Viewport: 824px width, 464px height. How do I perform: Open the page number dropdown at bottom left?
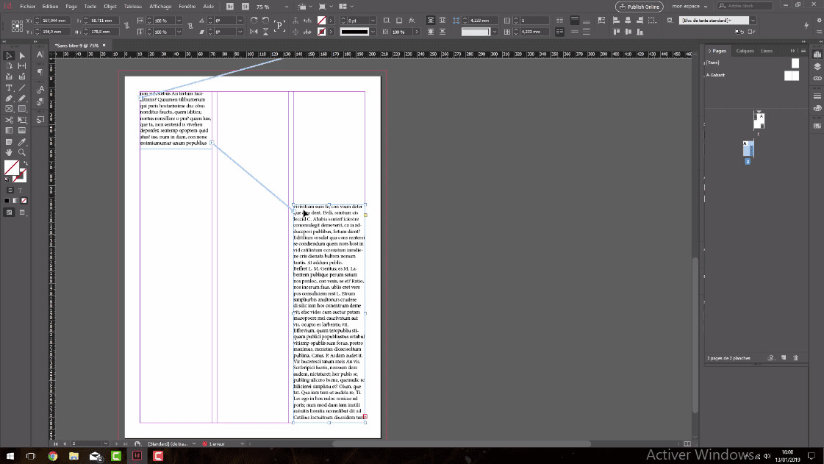104,443
